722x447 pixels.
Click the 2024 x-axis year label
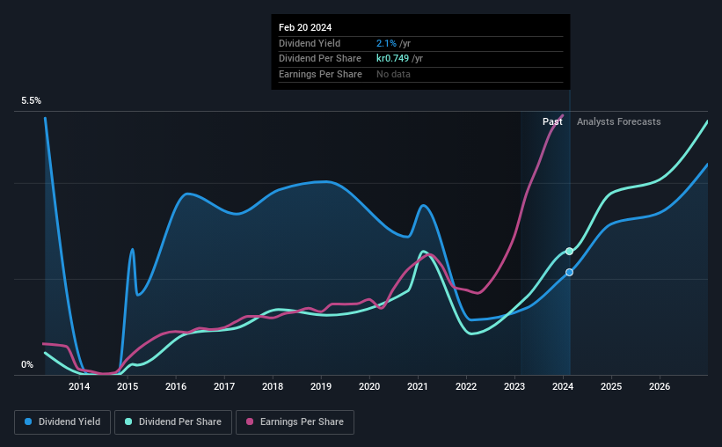point(563,386)
